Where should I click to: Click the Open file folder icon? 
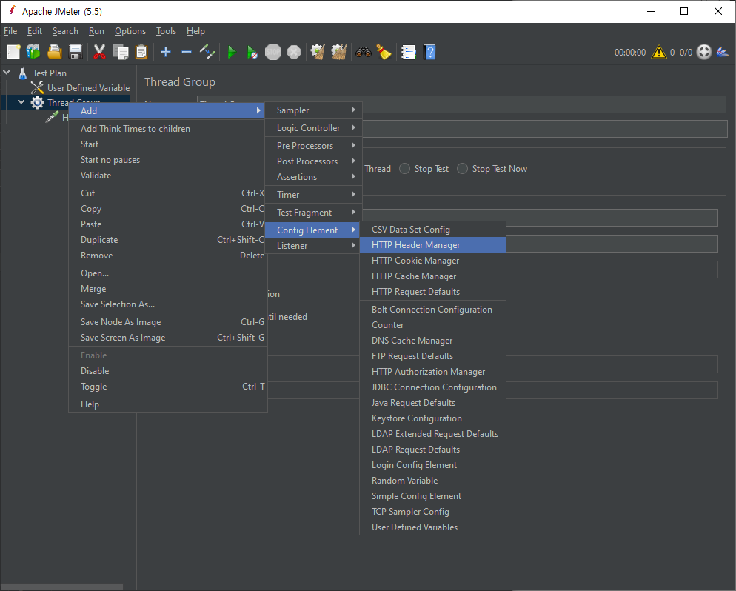(55, 52)
